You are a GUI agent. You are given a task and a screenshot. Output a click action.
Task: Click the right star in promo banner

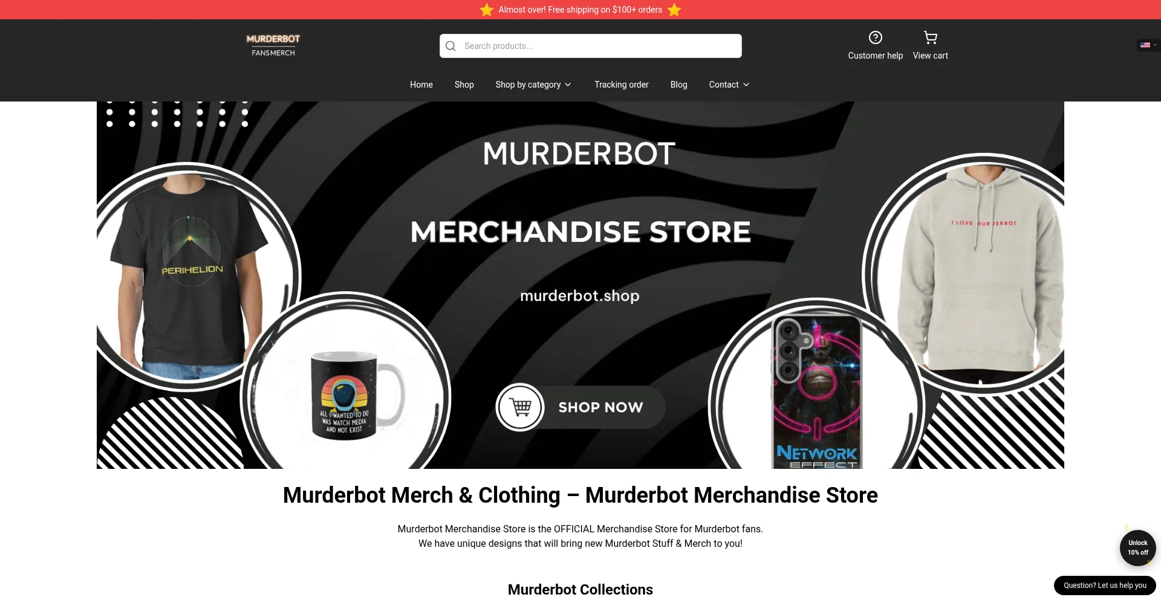(x=674, y=10)
